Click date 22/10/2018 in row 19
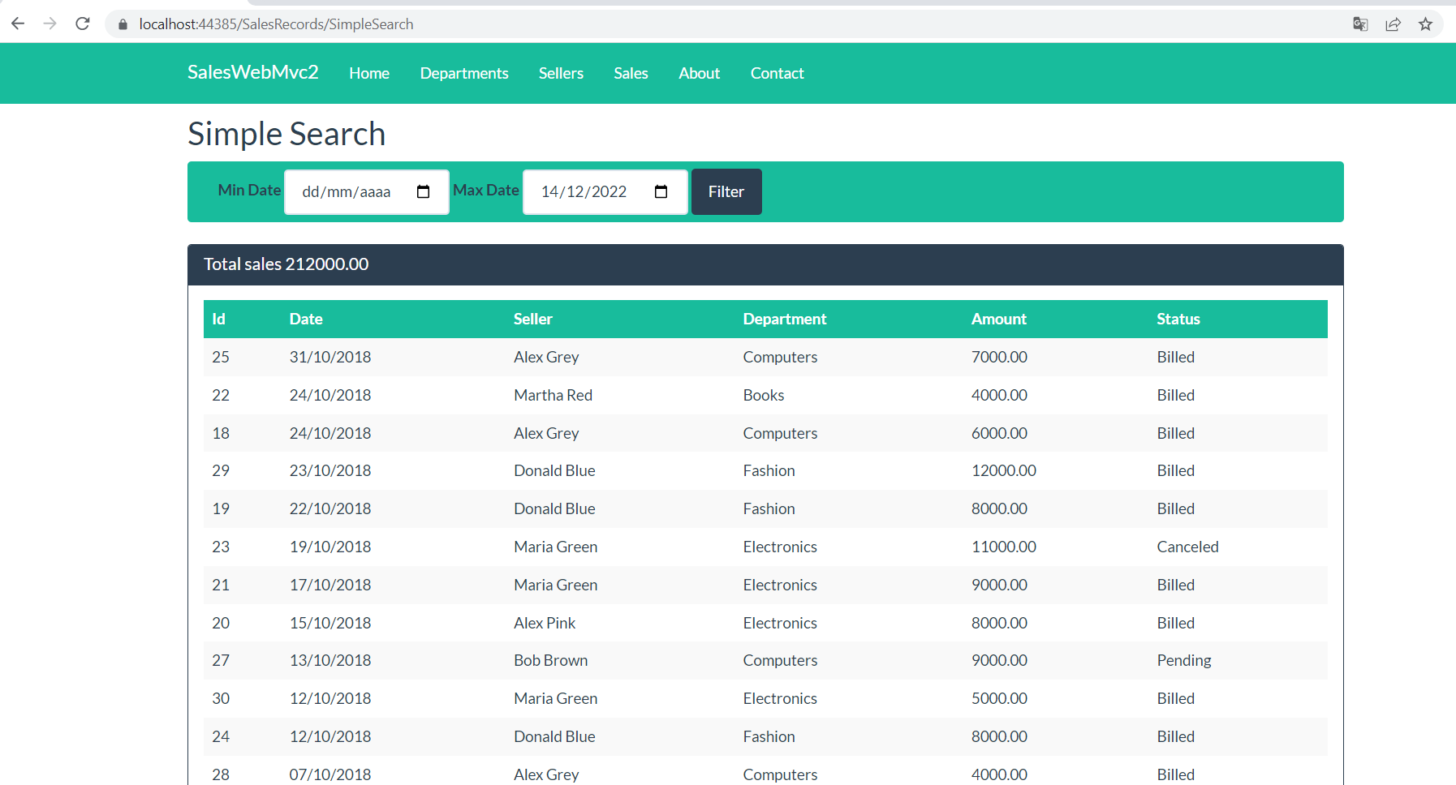 click(x=330, y=508)
